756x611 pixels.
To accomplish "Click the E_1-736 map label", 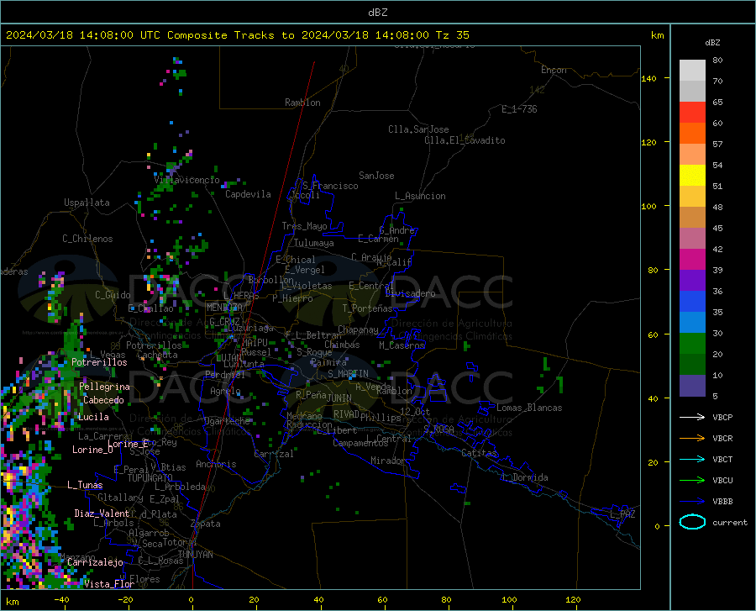I will pyautogui.click(x=519, y=109).
